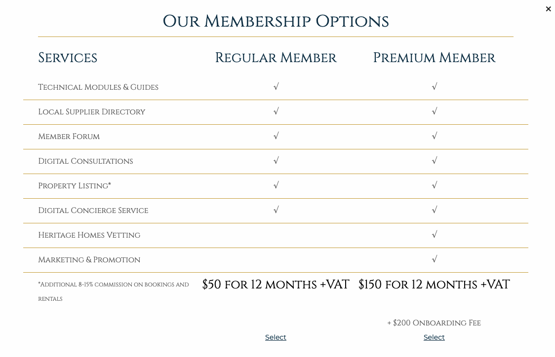555x357 pixels.
Task: Click Premium Member checkmark for Marketing & Promotion
Action: click(435, 259)
